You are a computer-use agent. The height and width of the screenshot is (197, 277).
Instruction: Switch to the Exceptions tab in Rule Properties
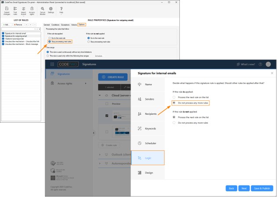pyautogui.click(x=65, y=25)
